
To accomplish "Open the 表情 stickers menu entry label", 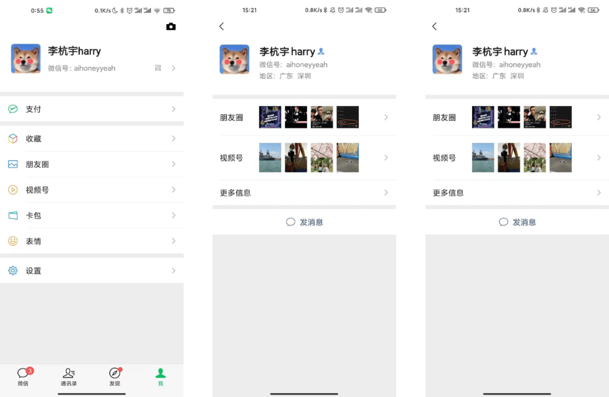I will click(x=33, y=241).
